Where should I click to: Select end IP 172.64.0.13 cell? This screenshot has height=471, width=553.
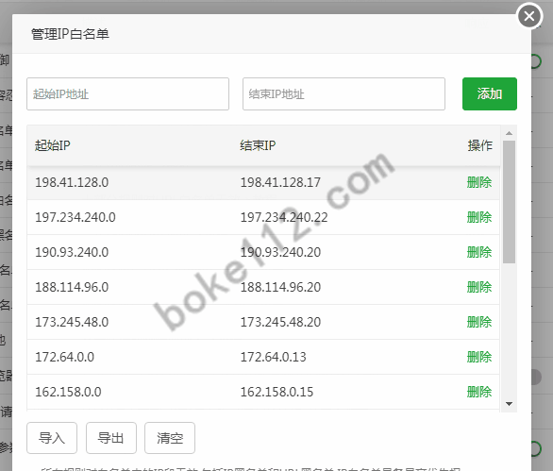274,357
